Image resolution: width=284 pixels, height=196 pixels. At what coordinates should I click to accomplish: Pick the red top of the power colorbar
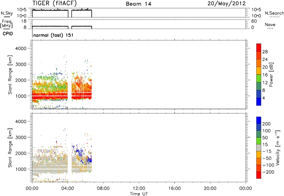(259, 47)
